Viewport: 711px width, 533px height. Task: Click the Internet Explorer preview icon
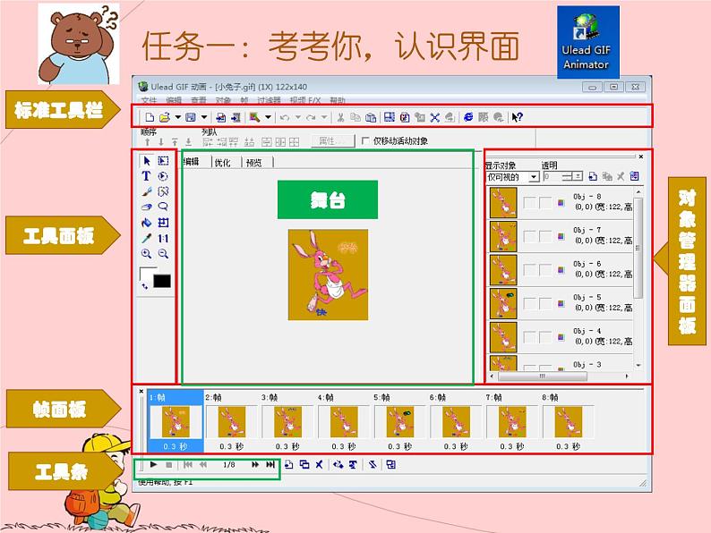point(468,117)
